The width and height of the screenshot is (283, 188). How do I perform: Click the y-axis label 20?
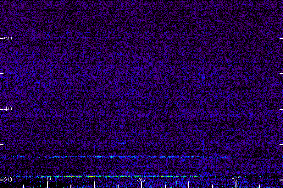pyautogui.click(x=8, y=180)
